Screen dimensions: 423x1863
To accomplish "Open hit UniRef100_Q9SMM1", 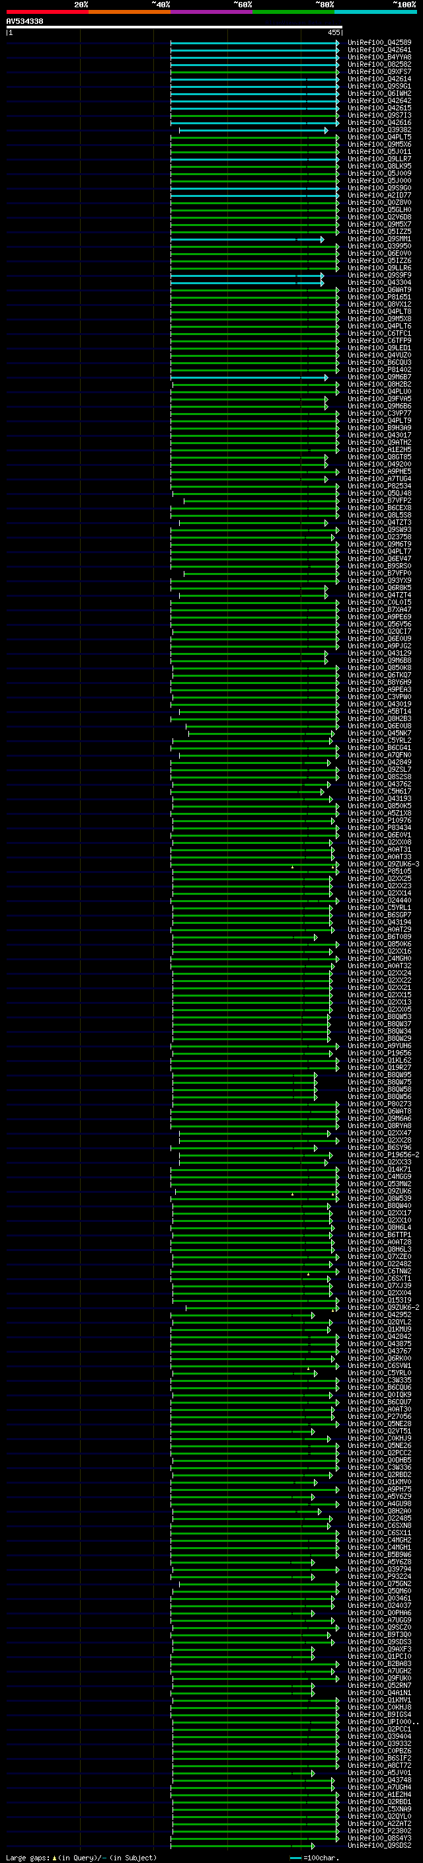I will tap(379, 239).
